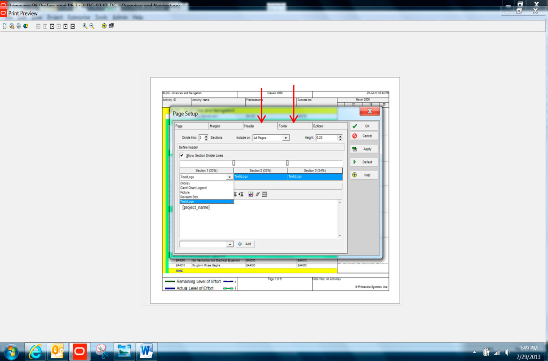Click the Height input field
Viewport: 548px width, 361px height.
[x=327, y=138]
